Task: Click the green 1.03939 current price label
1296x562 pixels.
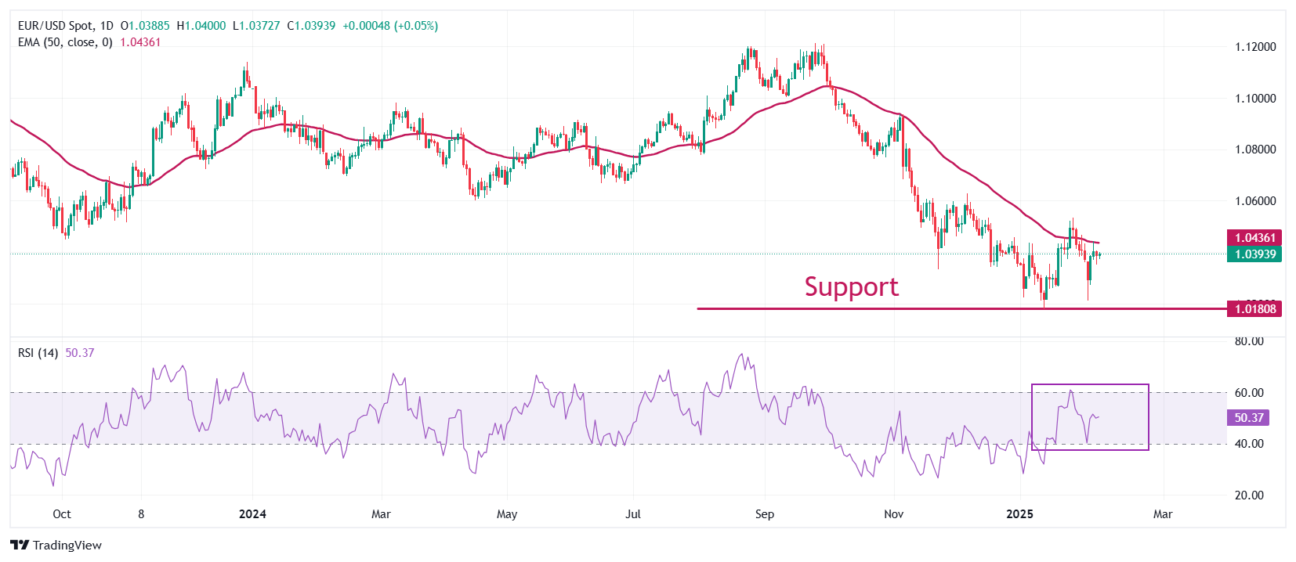Action: click(x=1254, y=254)
